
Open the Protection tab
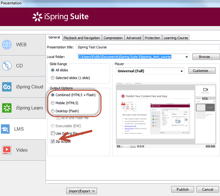(152, 38)
